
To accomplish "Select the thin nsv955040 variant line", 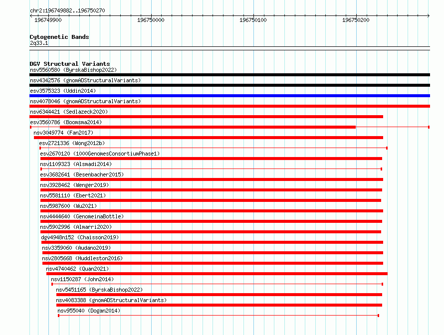I will coord(219,316).
